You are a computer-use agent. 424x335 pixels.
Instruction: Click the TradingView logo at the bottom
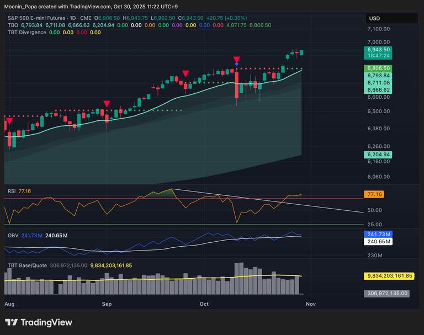coord(38,322)
